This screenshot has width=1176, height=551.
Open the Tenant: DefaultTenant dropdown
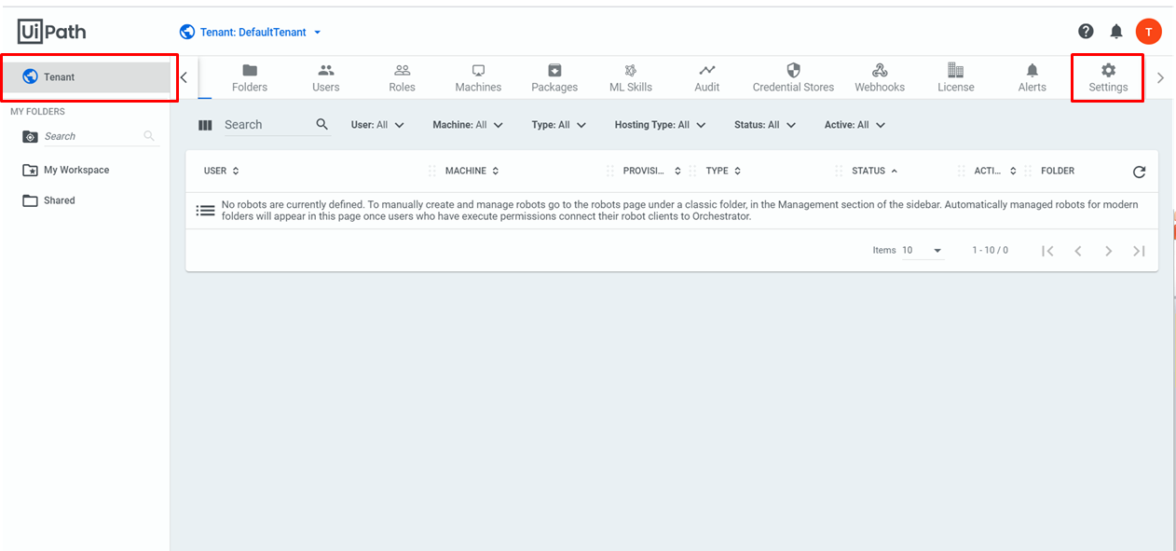pyautogui.click(x=251, y=32)
